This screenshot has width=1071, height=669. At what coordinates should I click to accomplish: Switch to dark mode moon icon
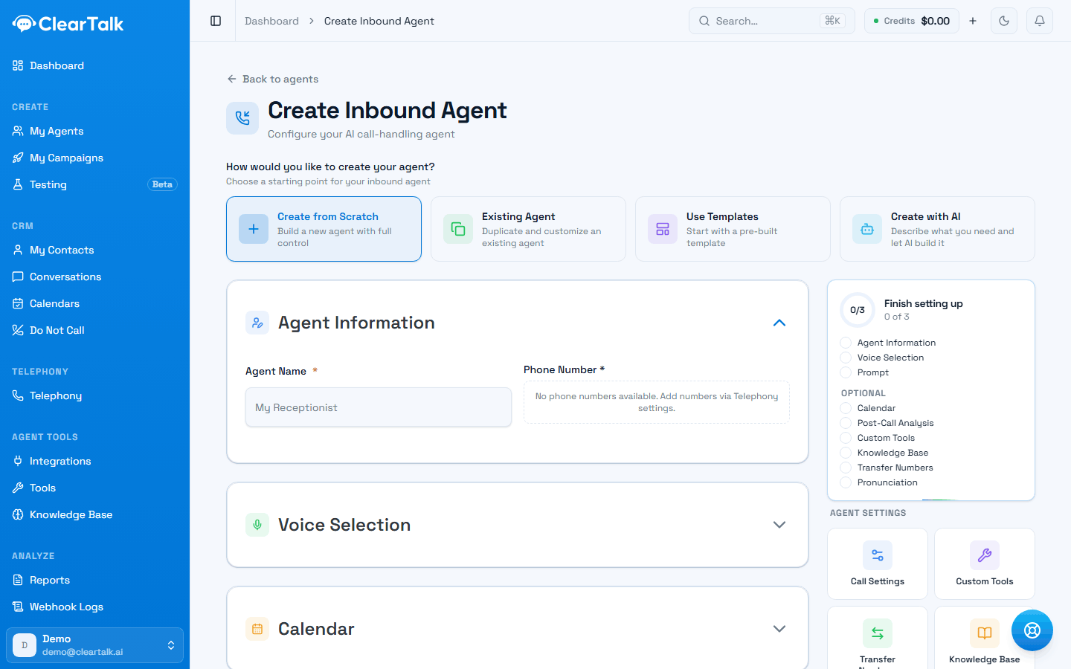coord(1004,21)
